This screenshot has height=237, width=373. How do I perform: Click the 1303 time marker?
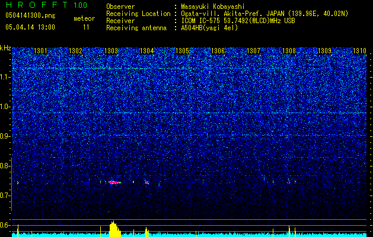pos(111,51)
